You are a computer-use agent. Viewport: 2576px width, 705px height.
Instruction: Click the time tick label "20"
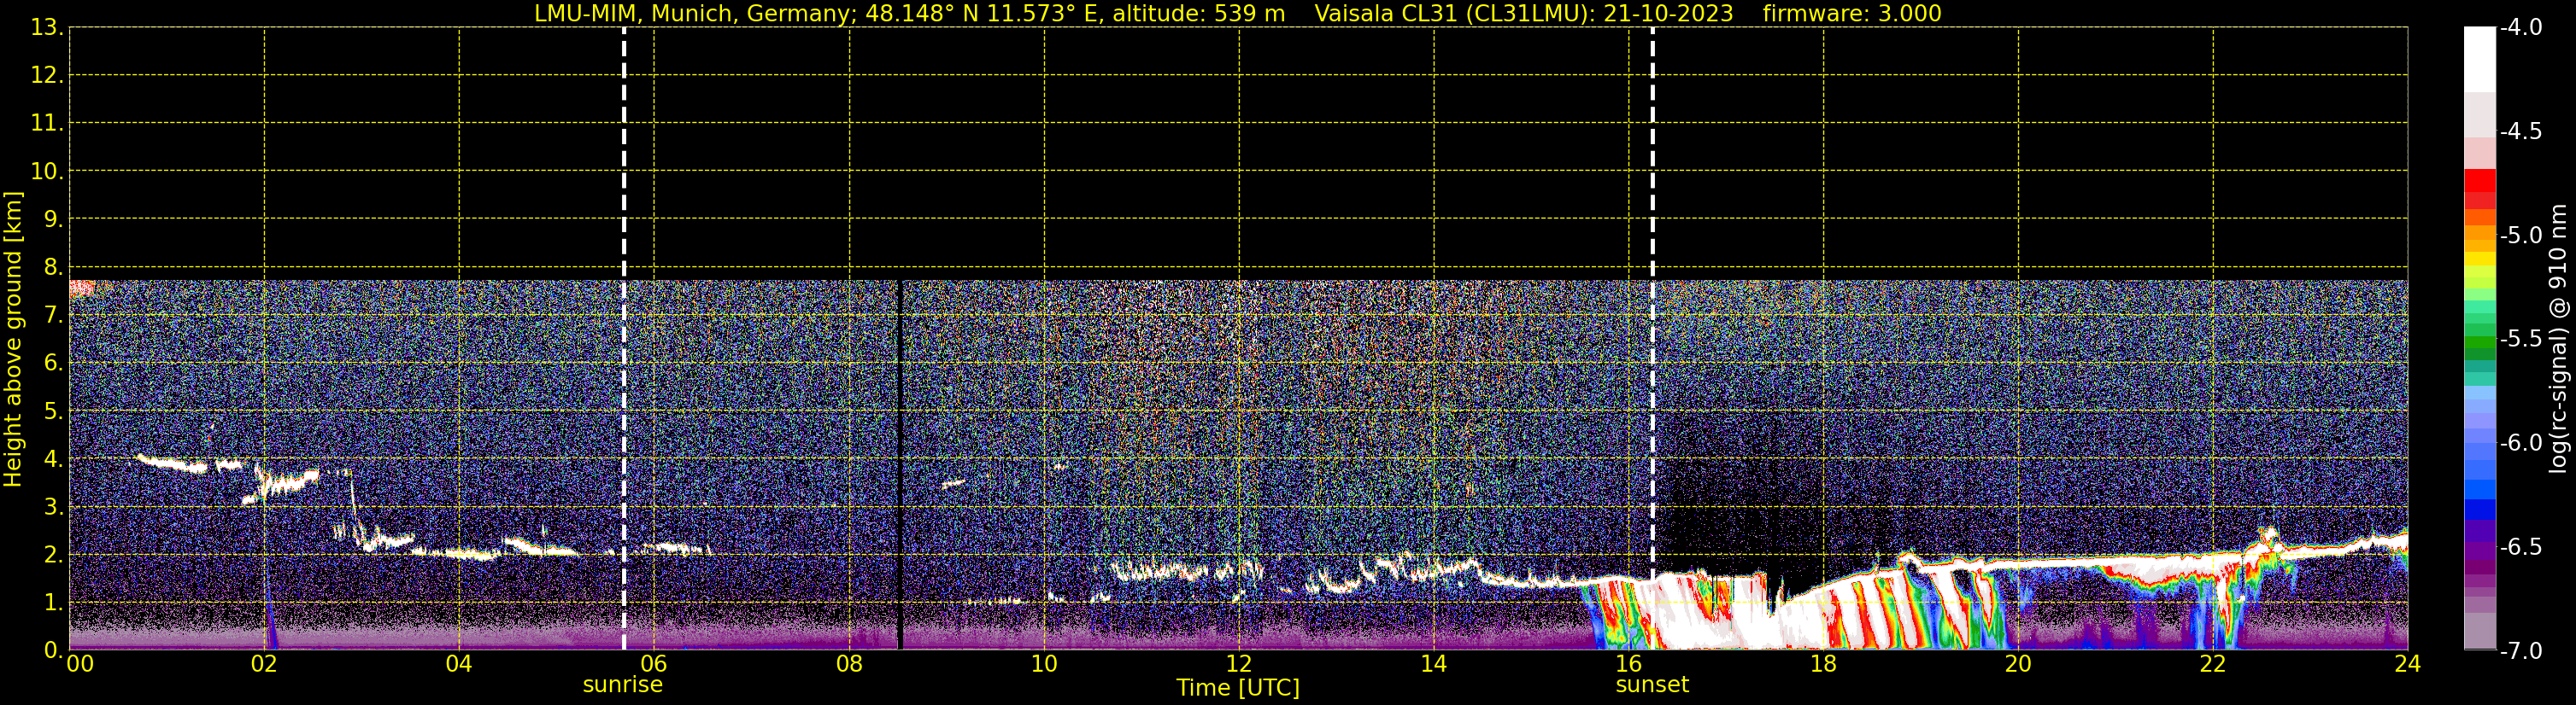[2018, 664]
